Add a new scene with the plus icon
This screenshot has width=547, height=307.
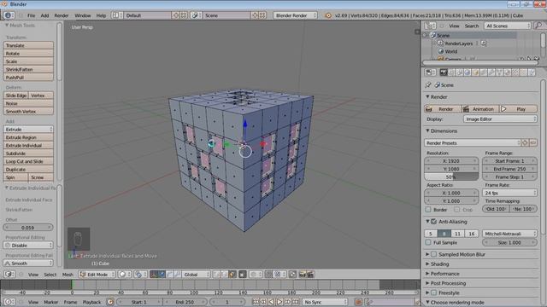click(255, 15)
